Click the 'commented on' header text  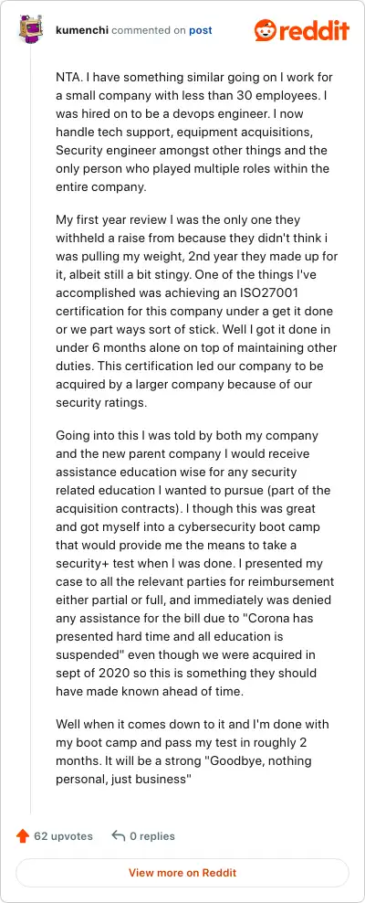[x=149, y=30]
